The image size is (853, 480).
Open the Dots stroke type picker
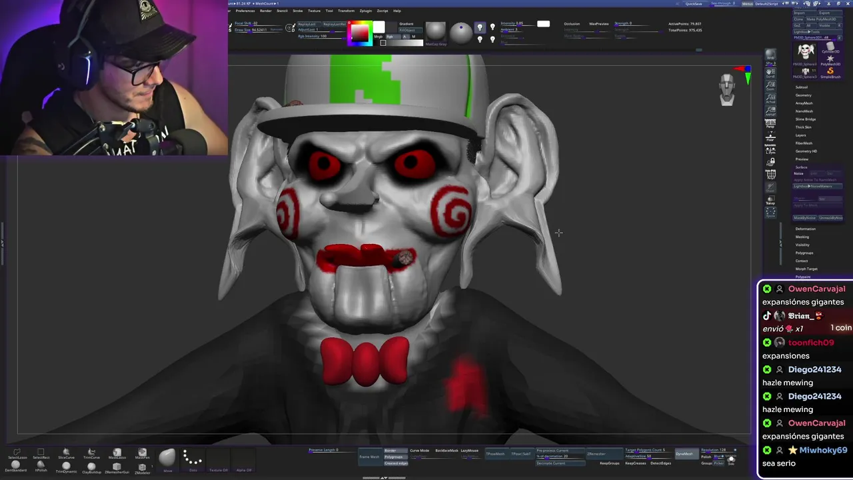click(193, 460)
